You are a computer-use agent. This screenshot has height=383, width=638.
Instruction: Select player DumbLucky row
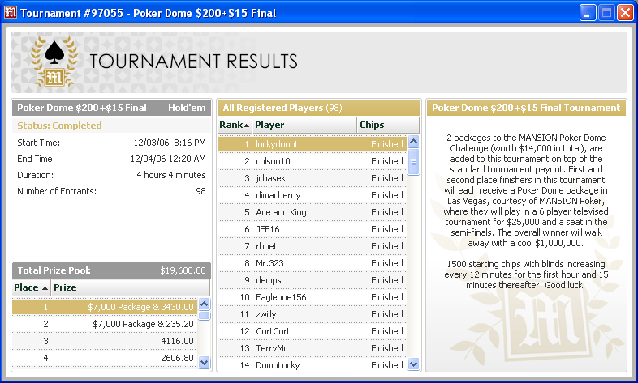click(x=312, y=364)
